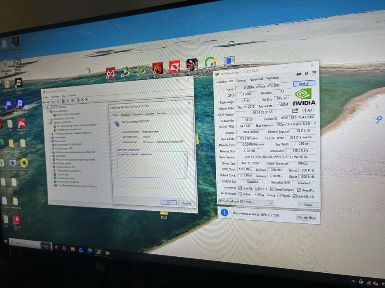Click Отмена in the properties dialog
This screenshot has width=385, height=288.
pos(186,203)
